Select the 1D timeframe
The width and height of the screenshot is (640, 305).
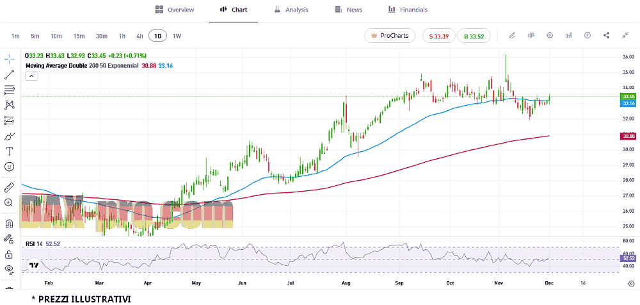tap(157, 36)
